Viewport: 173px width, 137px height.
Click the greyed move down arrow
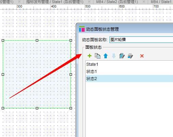[114, 56]
